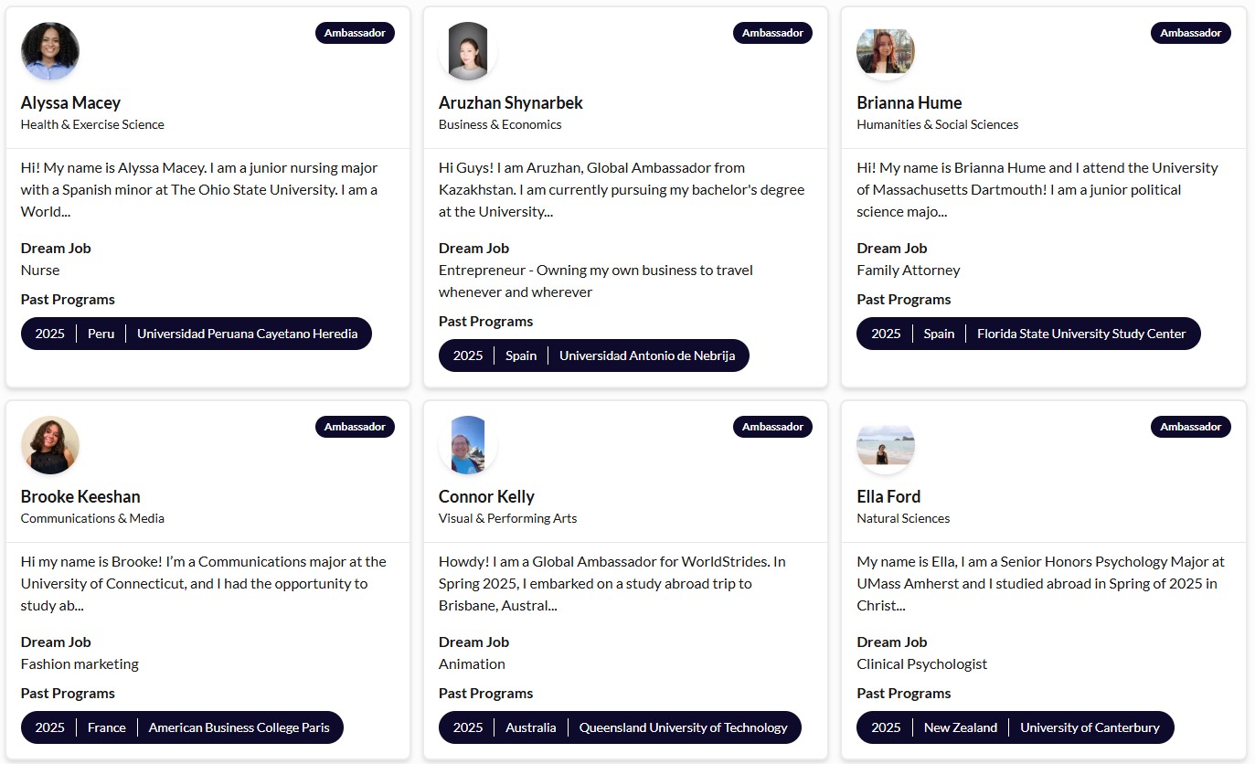The height and width of the screenshot is (764, 1255).
Task: Open Aruzhan Shynarbek's name heading
Action: point(510,102)
